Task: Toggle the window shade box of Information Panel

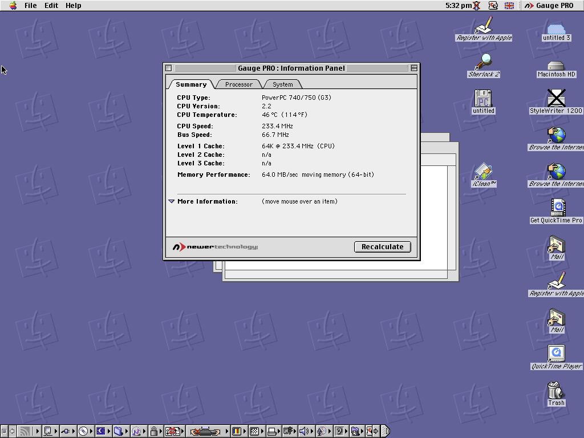Action: [x=414, y=68]
